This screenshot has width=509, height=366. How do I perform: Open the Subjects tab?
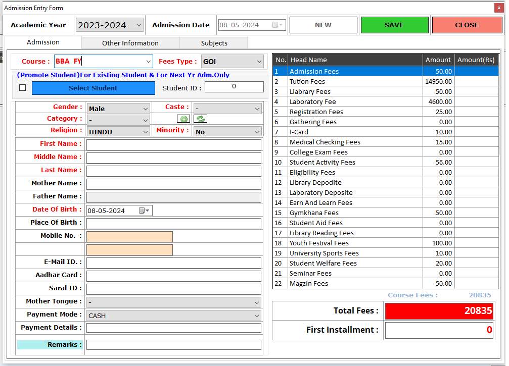tap(214, 43)
